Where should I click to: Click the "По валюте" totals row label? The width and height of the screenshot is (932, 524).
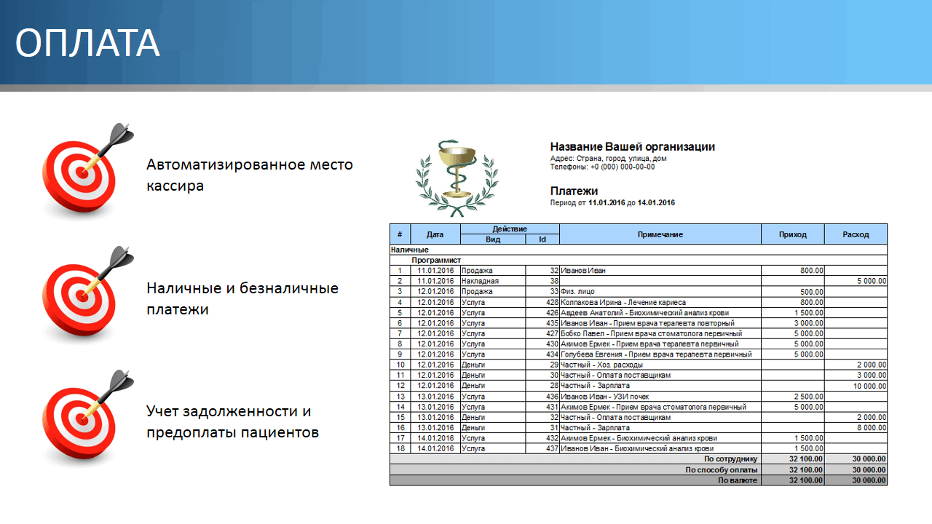click(x=738, y=480)
